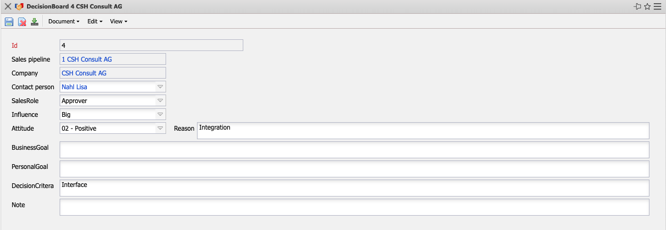Open the hamburger menu icon

point(657,6)
